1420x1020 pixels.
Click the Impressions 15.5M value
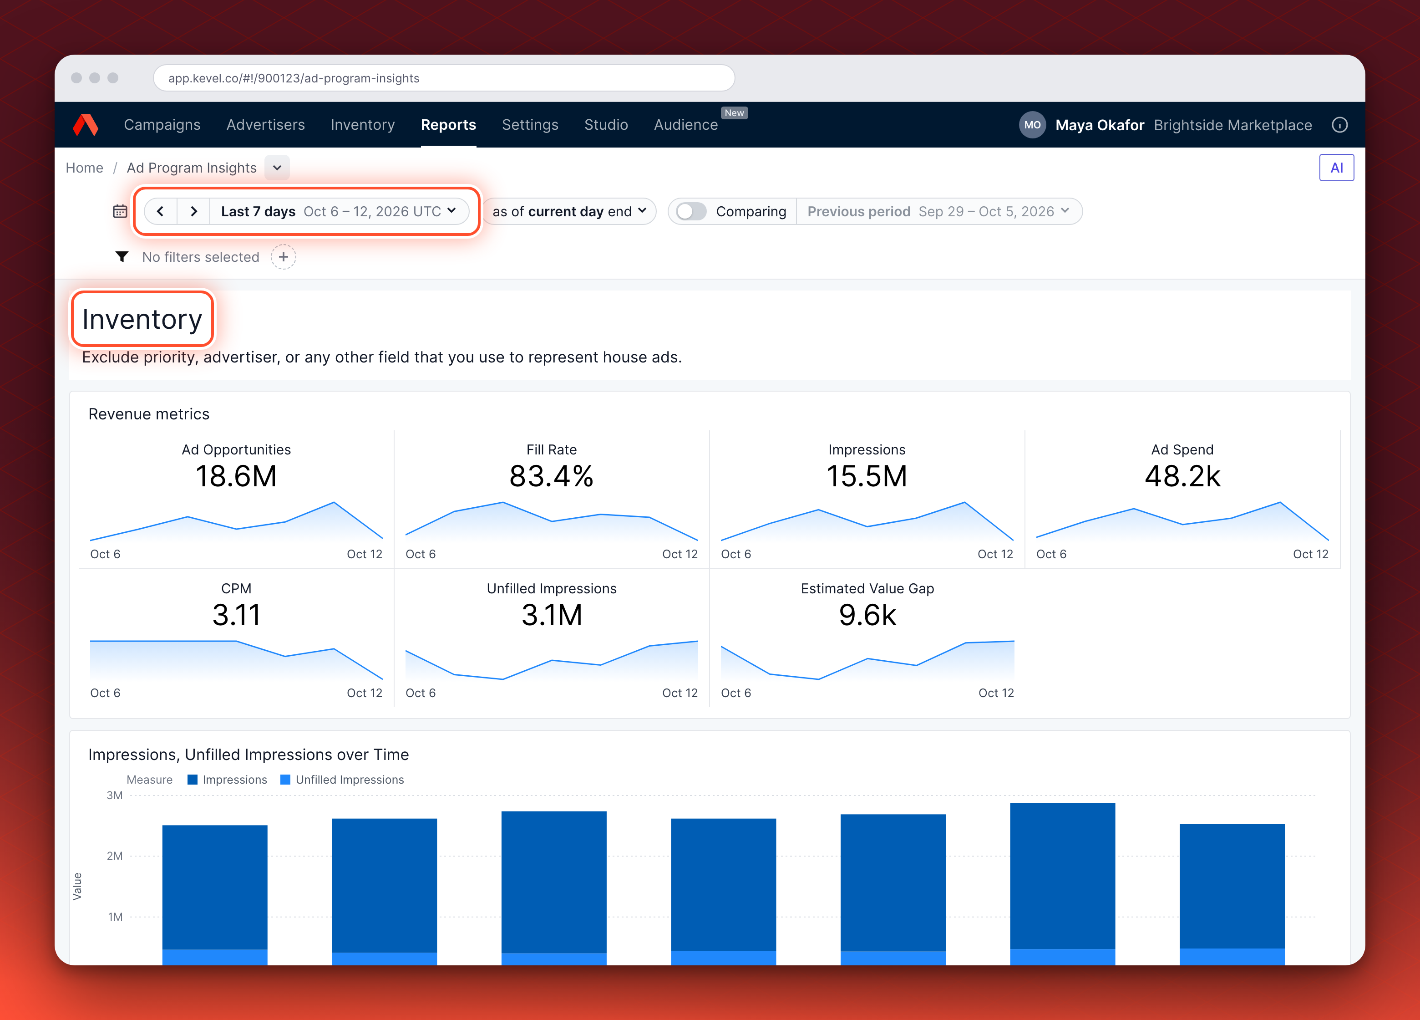coord(867,475)
